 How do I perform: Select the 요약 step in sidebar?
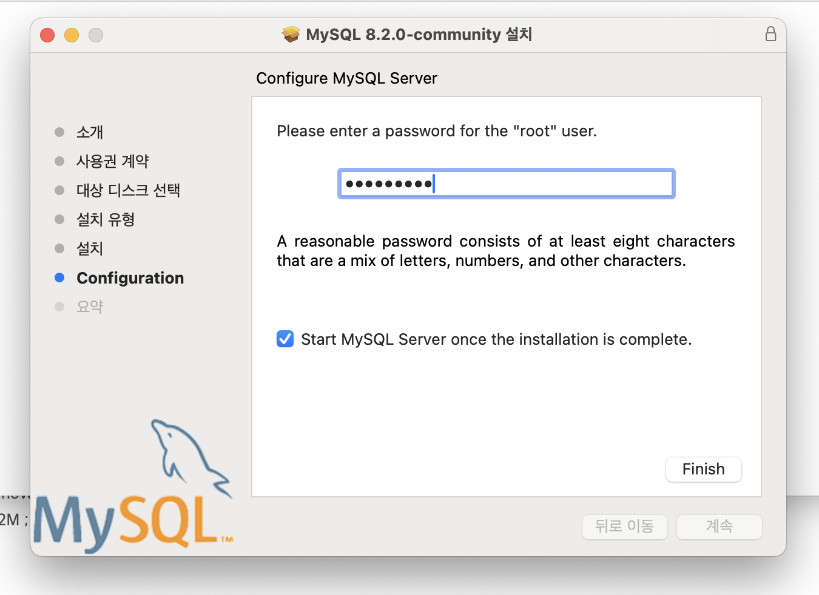90,306
